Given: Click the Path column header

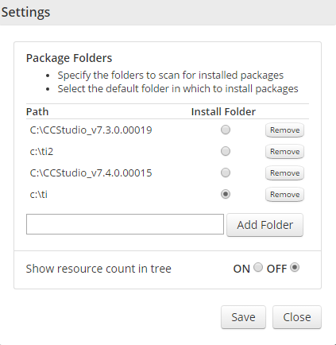Looking at the screenshot, I should coord(37,112).
